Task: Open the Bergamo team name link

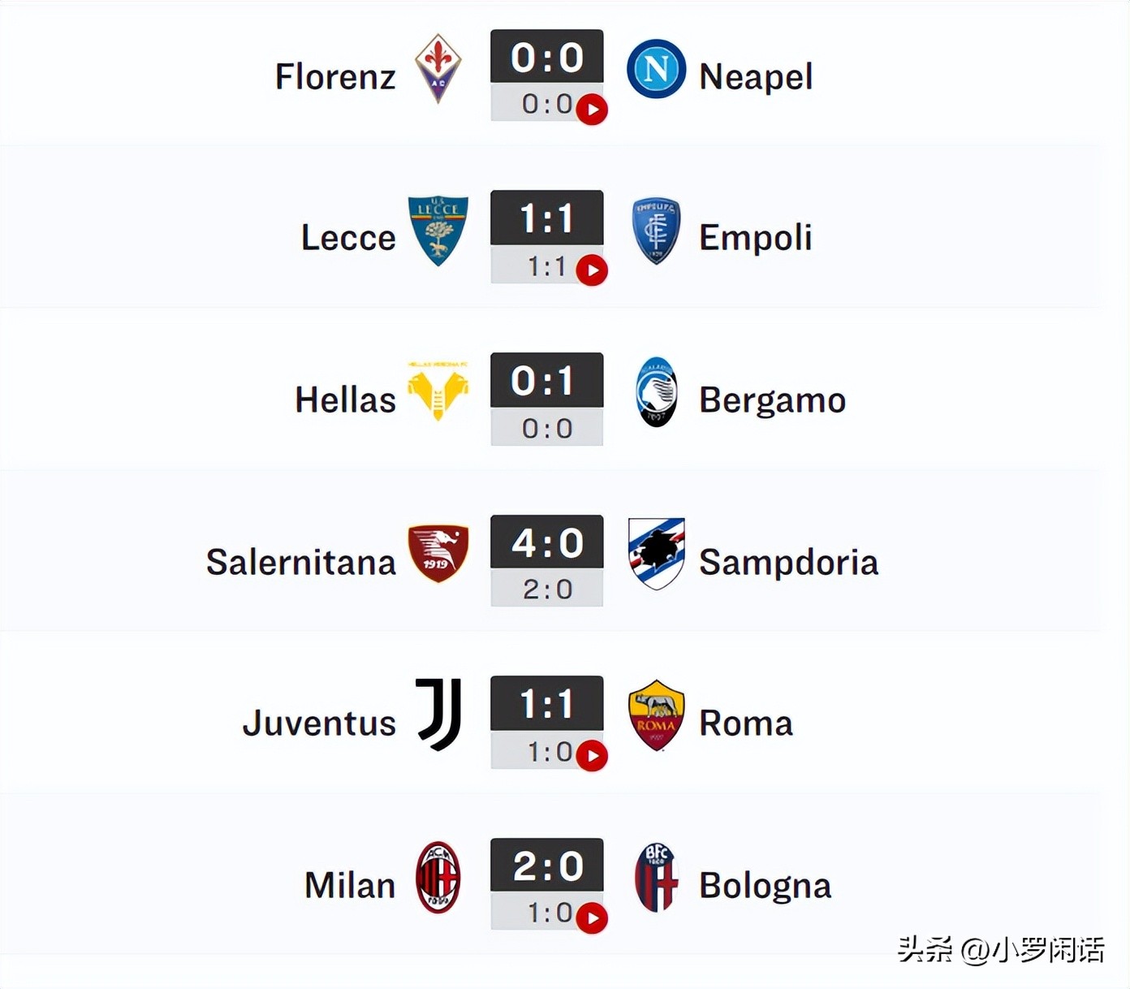Action: click(x=772, y=400)
